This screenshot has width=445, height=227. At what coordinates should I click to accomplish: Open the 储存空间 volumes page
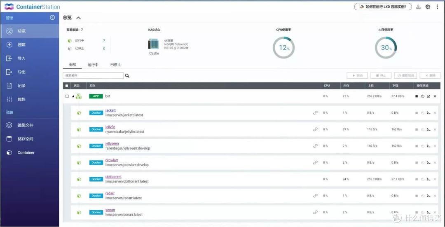[x=30, y=139]
